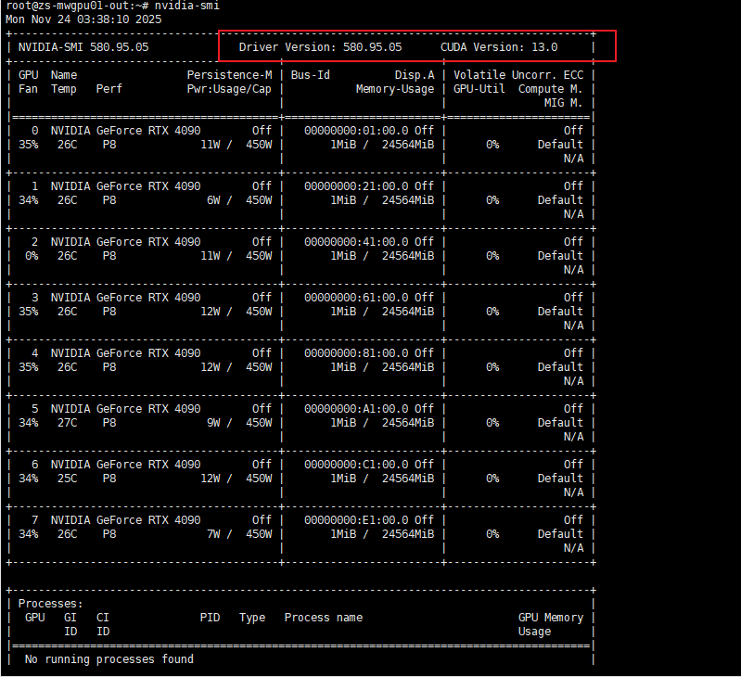Click the Persistence-M column header
Viewport: 741px width, 677px height.
coord(229,74)
